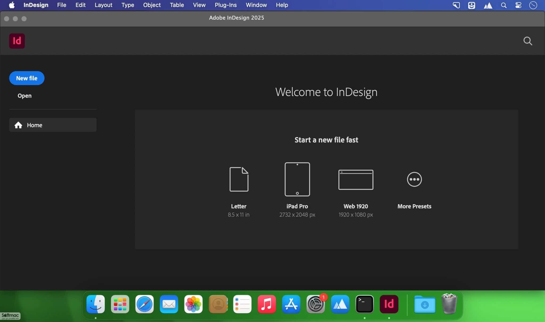Launch Music app from the dock
This screenshot has width=545, height=322.
[x=267, y=304]
